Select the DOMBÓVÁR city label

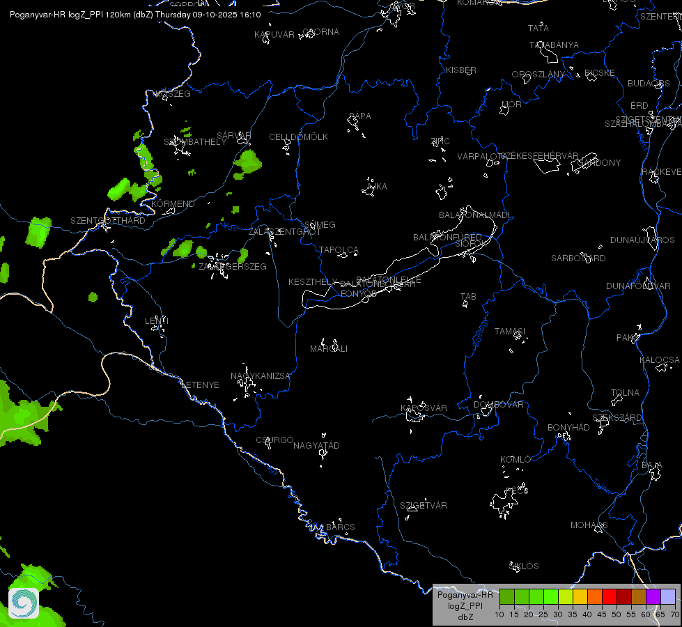(499, 405)
